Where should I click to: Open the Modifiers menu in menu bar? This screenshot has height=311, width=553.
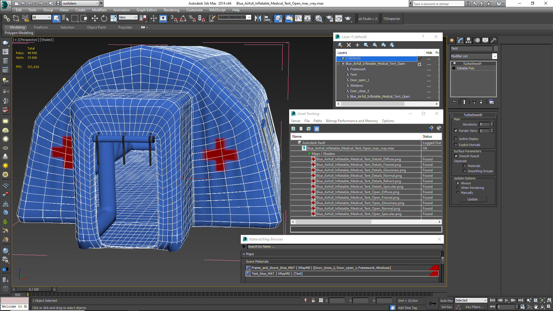(99, 10)
